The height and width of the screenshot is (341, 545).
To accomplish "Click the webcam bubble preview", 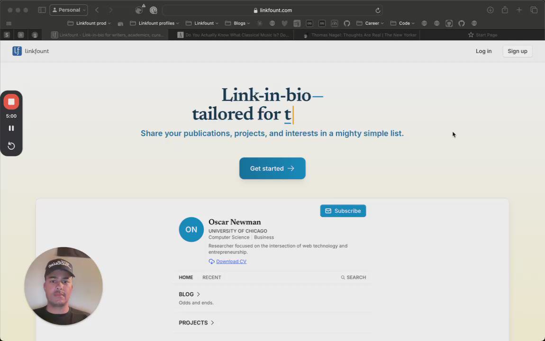I will tap(63, 286).
